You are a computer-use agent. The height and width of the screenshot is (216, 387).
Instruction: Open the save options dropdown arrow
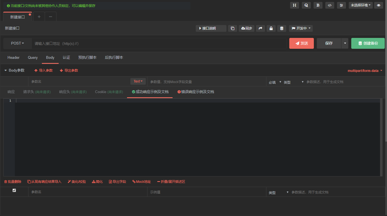click(x=345, y=43)
